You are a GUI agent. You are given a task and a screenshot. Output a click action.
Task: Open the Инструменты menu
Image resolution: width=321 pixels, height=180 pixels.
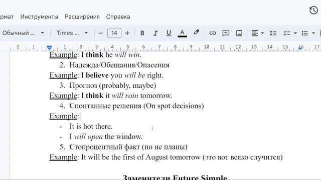pyautogui.click(x=39, y=16)
